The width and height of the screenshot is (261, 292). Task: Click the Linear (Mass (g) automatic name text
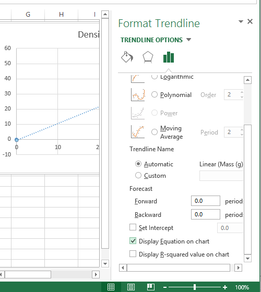point(221,164)
